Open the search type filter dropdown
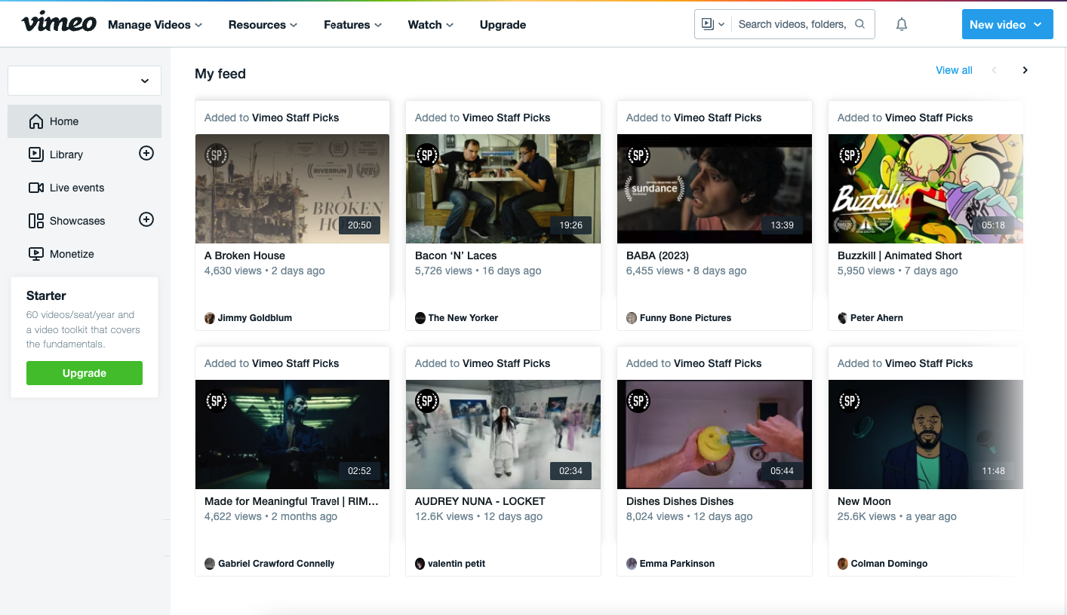1067x615 pixels. click(x=712, y=24)
